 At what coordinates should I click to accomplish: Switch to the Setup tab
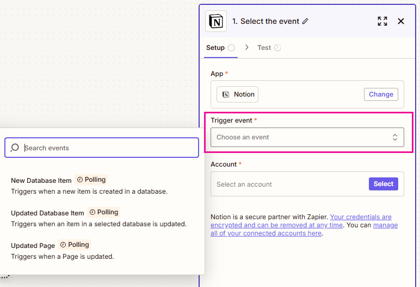click(x=215, y=48)
